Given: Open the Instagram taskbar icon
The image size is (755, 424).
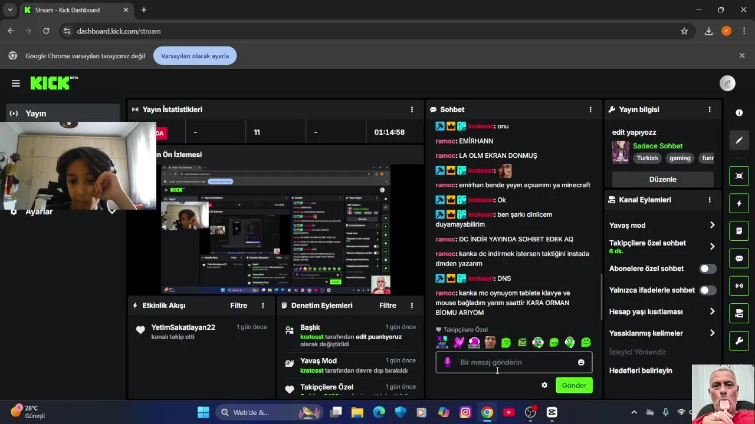Looking at the screenshot, I should pos(465,412).
